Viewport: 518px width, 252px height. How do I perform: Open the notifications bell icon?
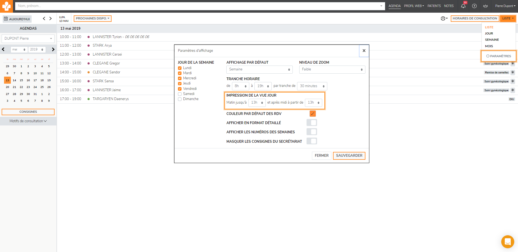[x=463, y=6]
